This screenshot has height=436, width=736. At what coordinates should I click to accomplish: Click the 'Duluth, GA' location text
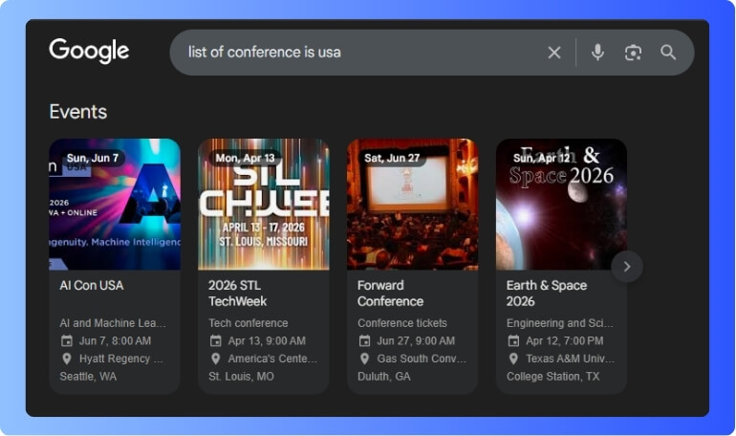click(384, 377)
